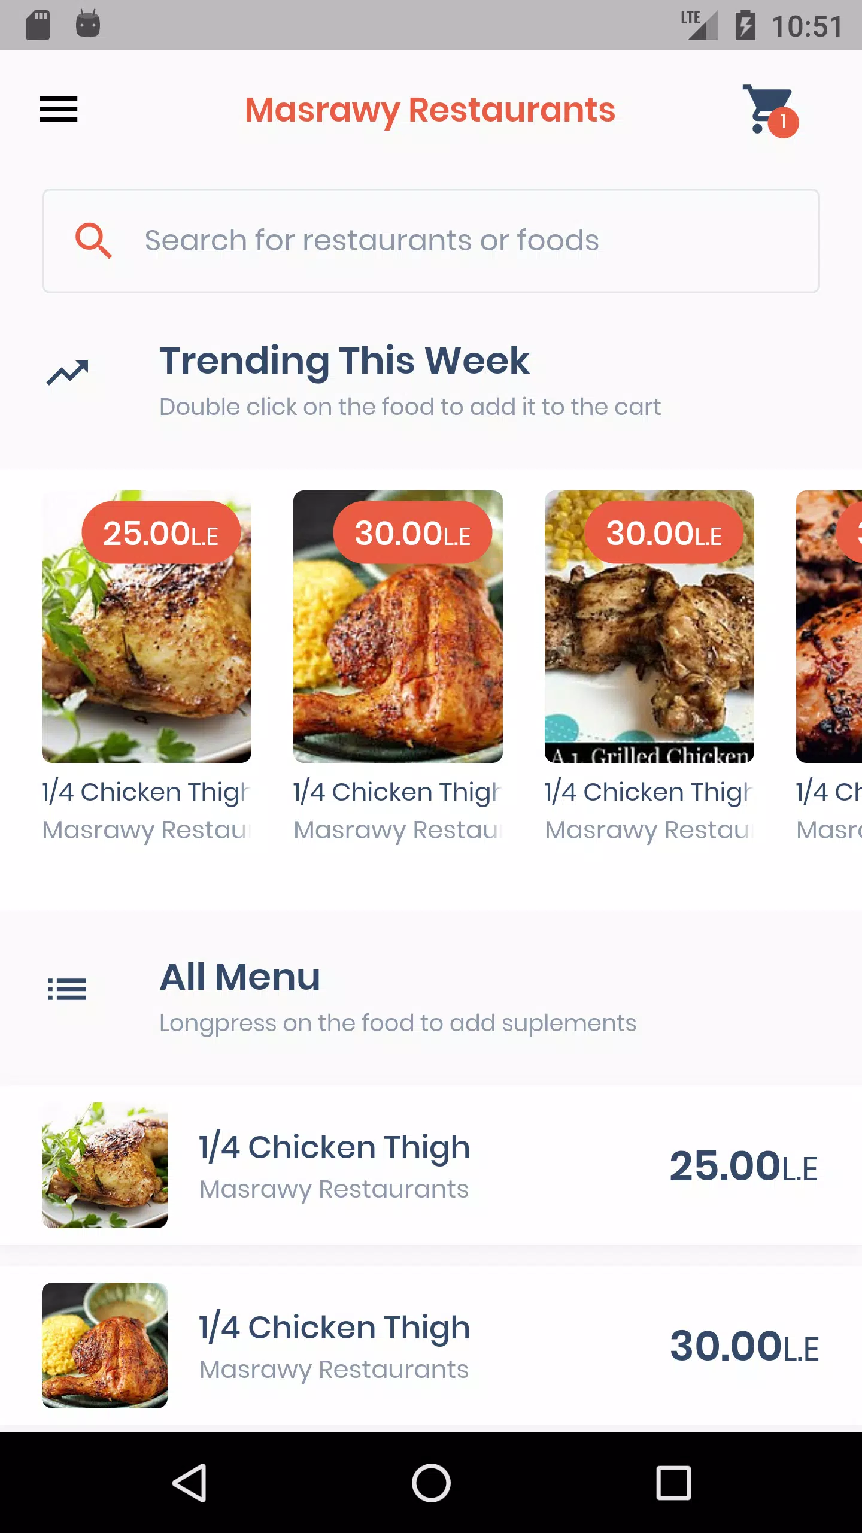
Task: Go to Android home screen
Action: [431, 1483]
